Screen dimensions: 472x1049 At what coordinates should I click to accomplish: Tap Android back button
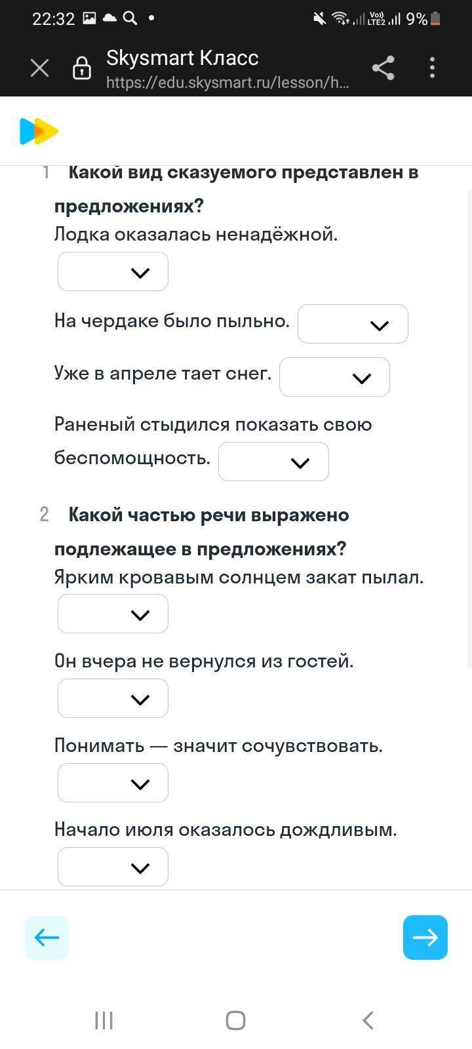tap(368, 1020)
